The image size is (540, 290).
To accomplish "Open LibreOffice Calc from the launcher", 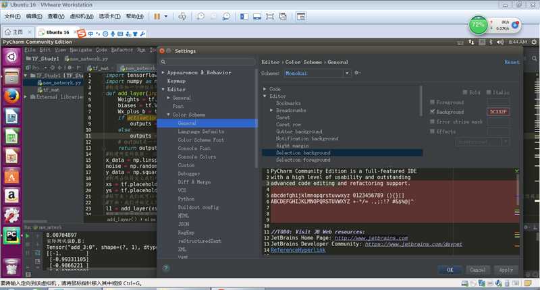I will [11, 137].
